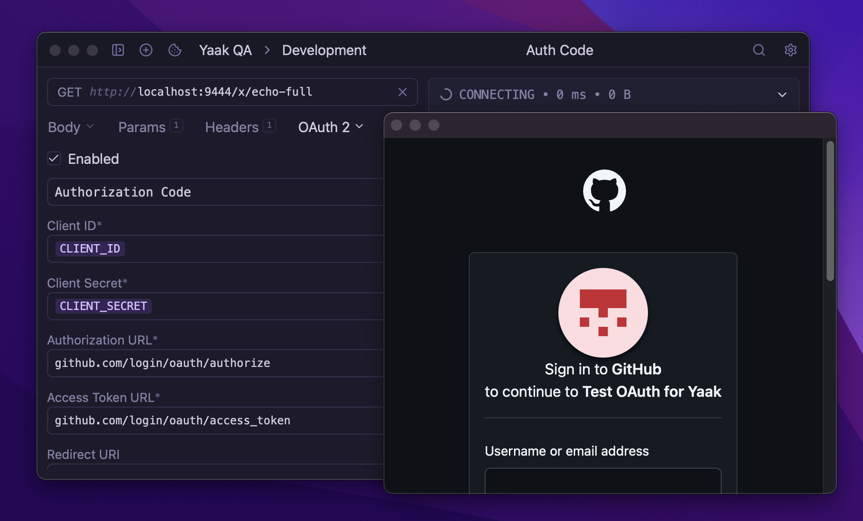Expand the response status chevron dropdown
863x521 pixels.
(x=782, y=95)
